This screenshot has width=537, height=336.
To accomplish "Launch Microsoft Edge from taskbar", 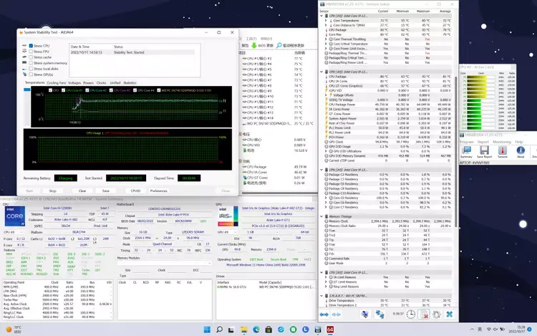I will tap(256, 330).
